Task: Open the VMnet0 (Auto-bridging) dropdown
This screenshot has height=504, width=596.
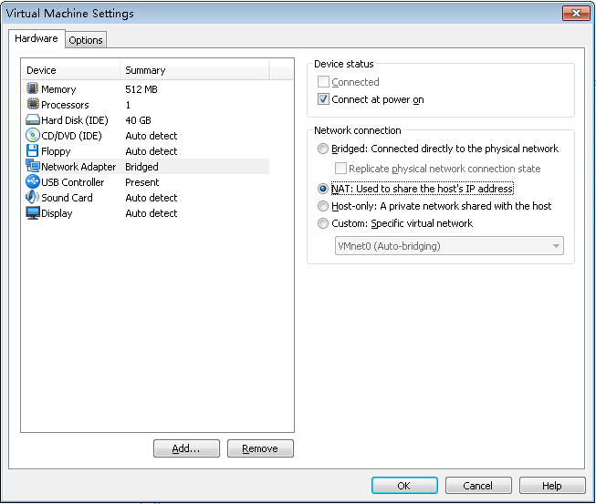Action: tap(449, 246)
